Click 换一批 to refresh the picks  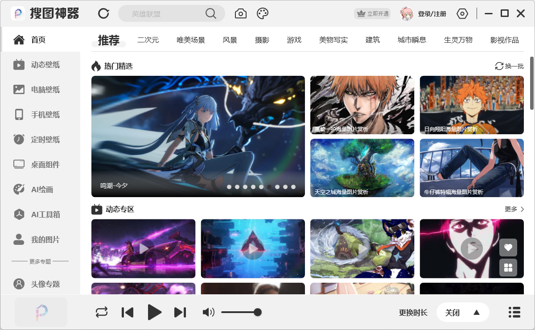tap(510, 66)
